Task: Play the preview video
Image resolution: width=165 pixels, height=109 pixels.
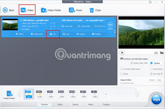Action: click(122, 53)
